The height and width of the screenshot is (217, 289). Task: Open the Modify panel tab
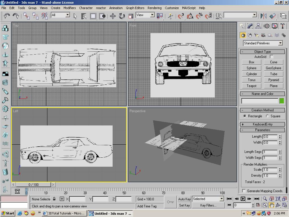[250, 26]
